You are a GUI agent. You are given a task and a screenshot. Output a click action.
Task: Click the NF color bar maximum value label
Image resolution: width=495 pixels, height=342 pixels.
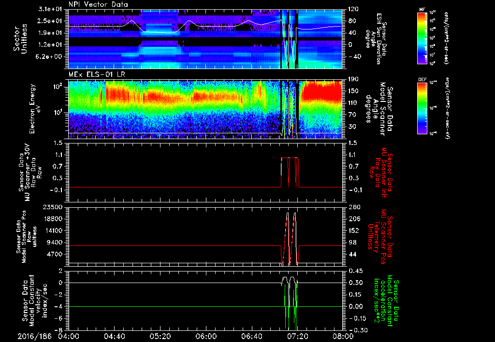coord(433,12)
